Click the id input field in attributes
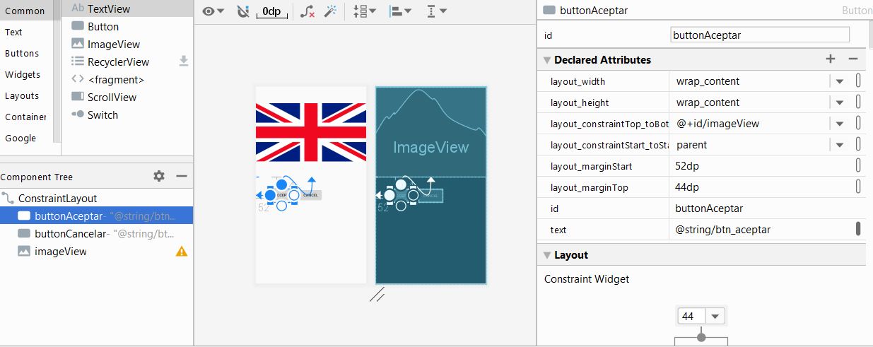 click(x=760, y=35)
